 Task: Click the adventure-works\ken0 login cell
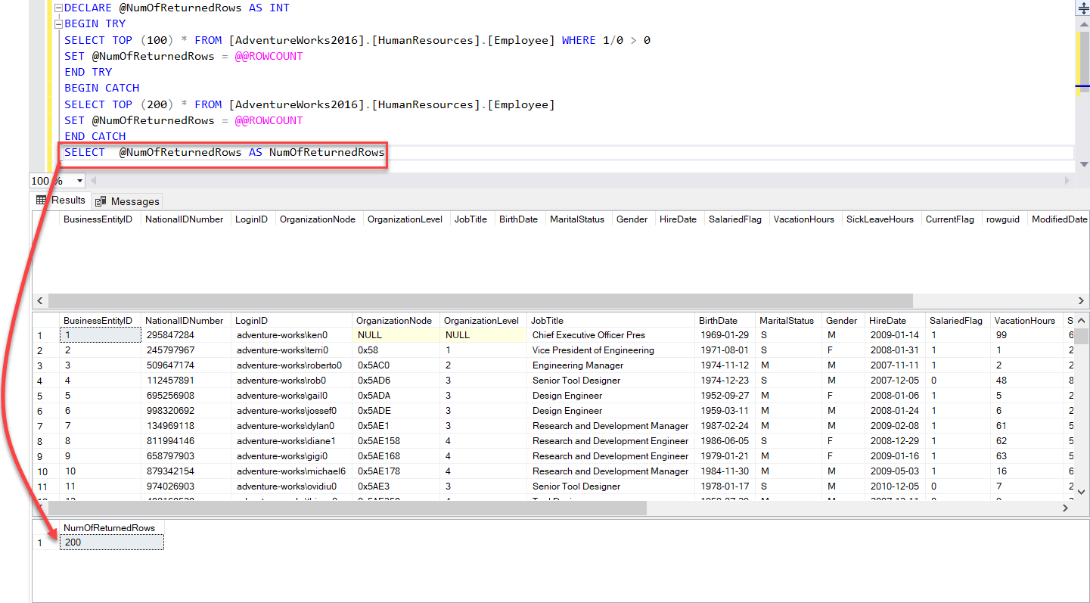click(291, 335)
